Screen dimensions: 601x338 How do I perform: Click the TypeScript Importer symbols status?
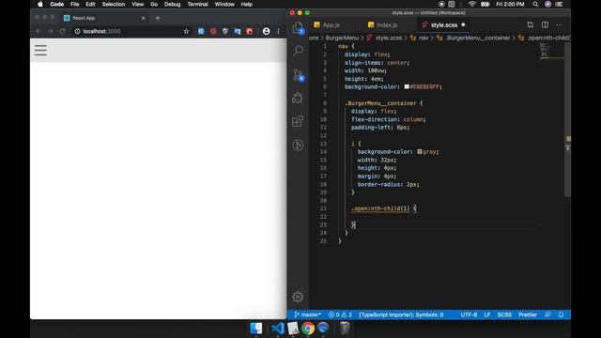tap(401, 315)
